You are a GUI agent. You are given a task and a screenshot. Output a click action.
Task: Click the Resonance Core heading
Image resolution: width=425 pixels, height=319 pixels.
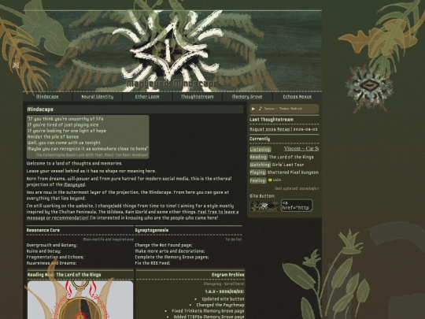coord(43,230)
